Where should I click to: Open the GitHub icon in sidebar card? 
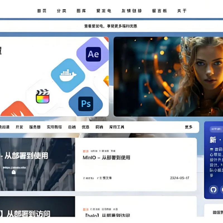tap(214, 190)
